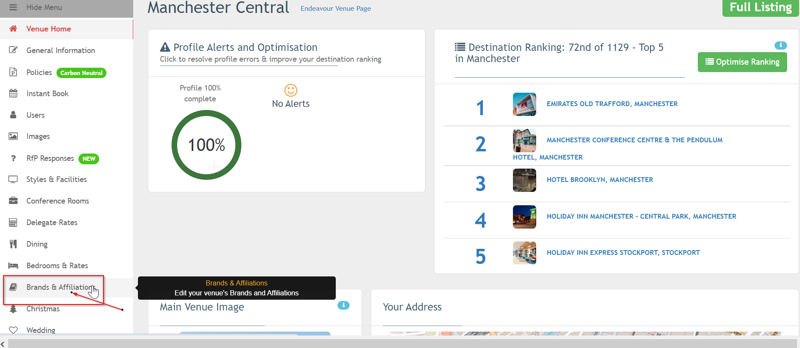Click the 'Click to resolve profile errors' text
Screen dimensions: 800x348
tap(271, 59)
